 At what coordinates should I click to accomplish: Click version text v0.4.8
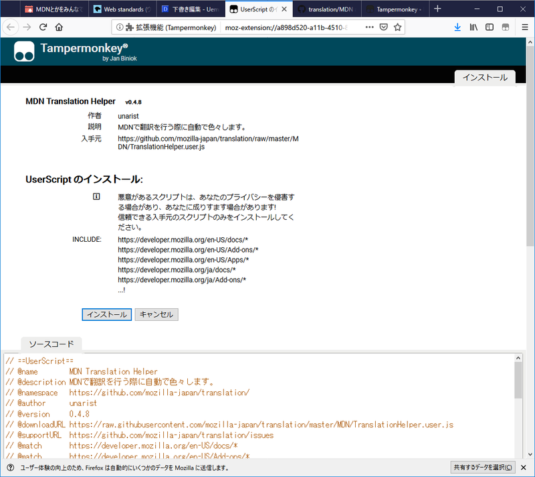click(x=133, y=102)
